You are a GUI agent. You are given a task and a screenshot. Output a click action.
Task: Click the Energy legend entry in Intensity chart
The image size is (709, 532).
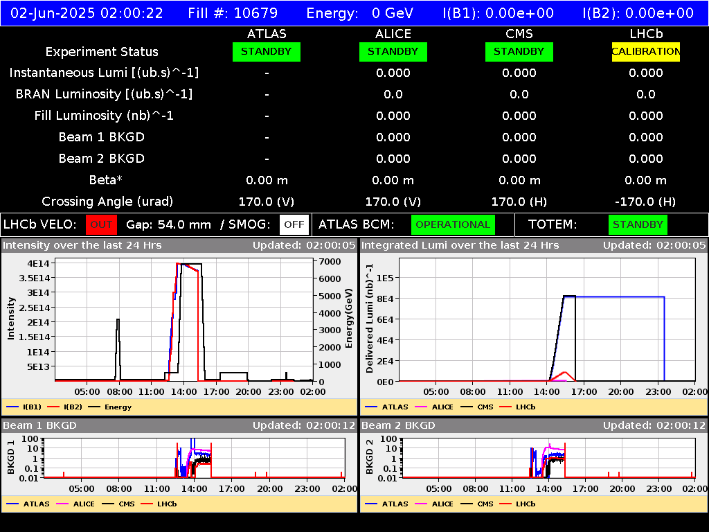(110, 407)
